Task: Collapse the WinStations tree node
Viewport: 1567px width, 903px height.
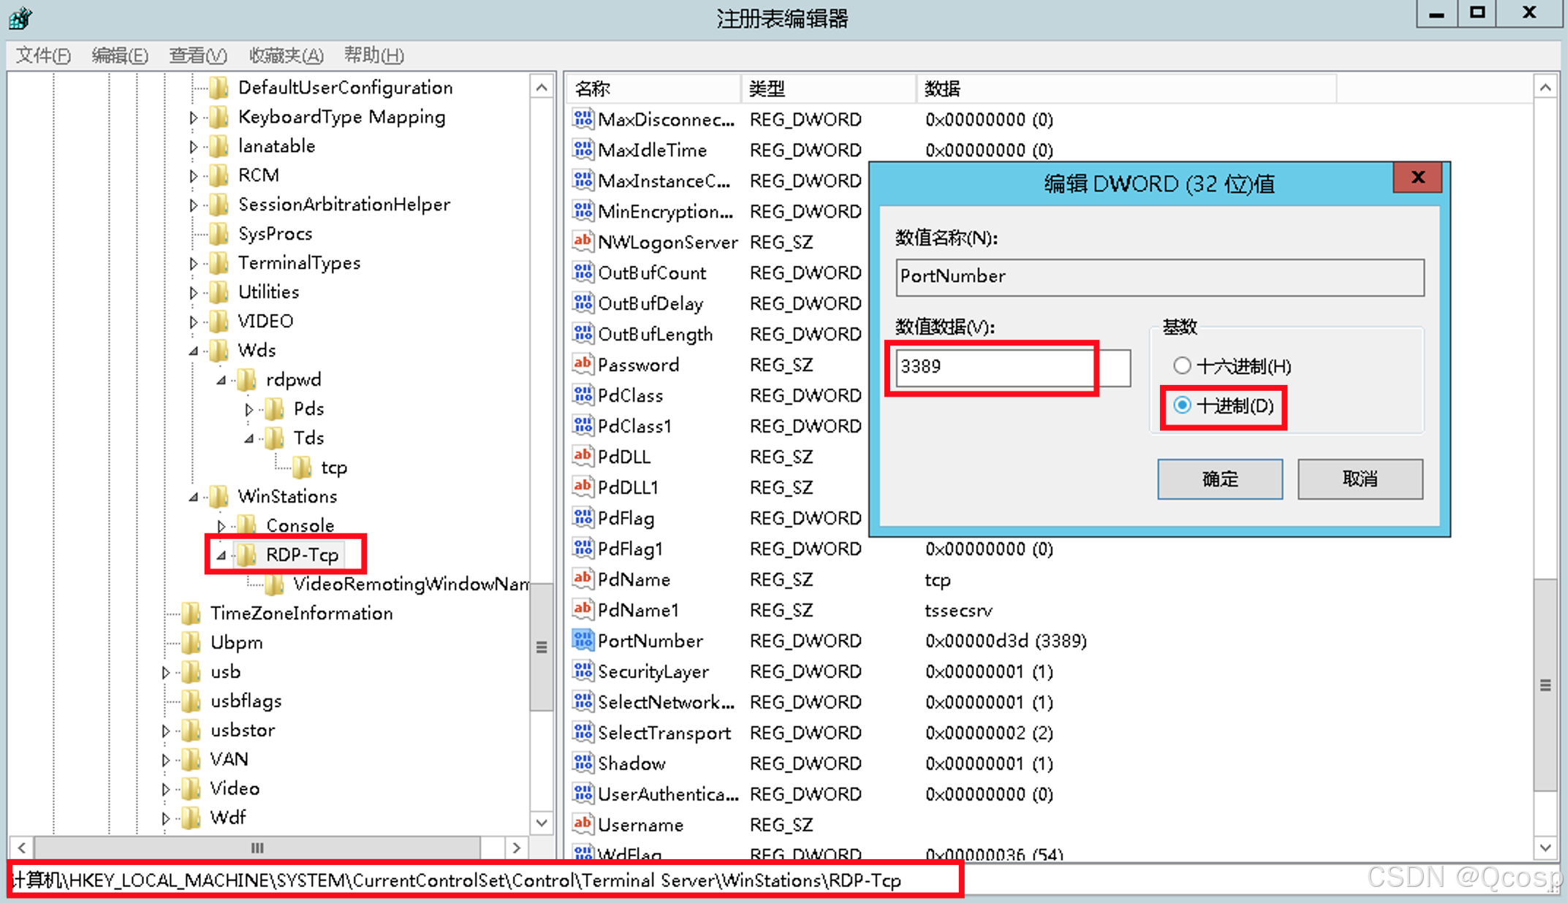Action: (x=194, y=497)
